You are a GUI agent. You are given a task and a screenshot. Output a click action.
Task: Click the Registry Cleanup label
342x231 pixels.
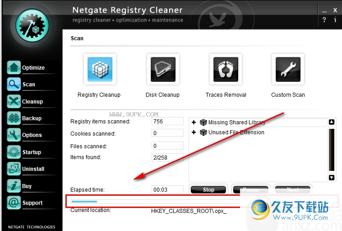pos(99,95)
